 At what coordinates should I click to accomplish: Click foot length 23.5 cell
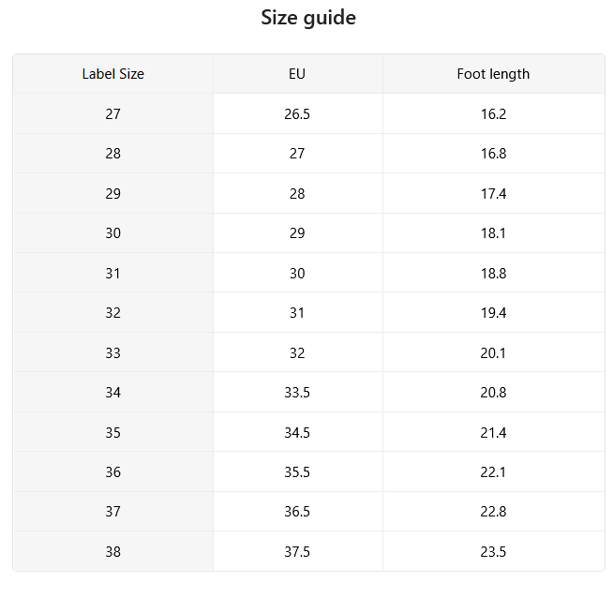pyautogui.click(x=493, y=551)
